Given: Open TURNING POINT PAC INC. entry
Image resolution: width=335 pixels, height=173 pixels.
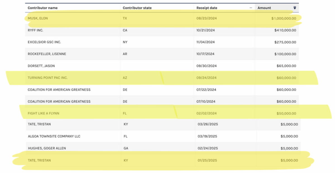Looking at the screenshot, I should click(x=47, y=78).
